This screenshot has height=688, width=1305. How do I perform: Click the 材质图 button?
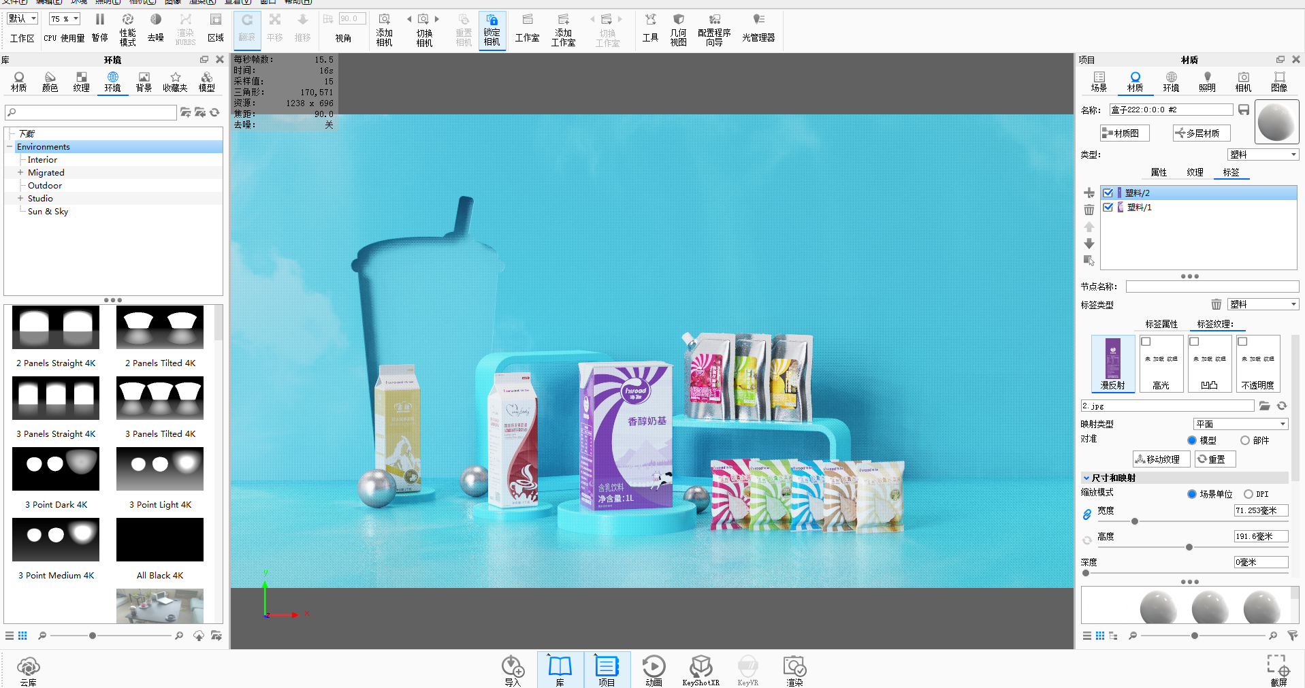click(x=1125, y=133)
